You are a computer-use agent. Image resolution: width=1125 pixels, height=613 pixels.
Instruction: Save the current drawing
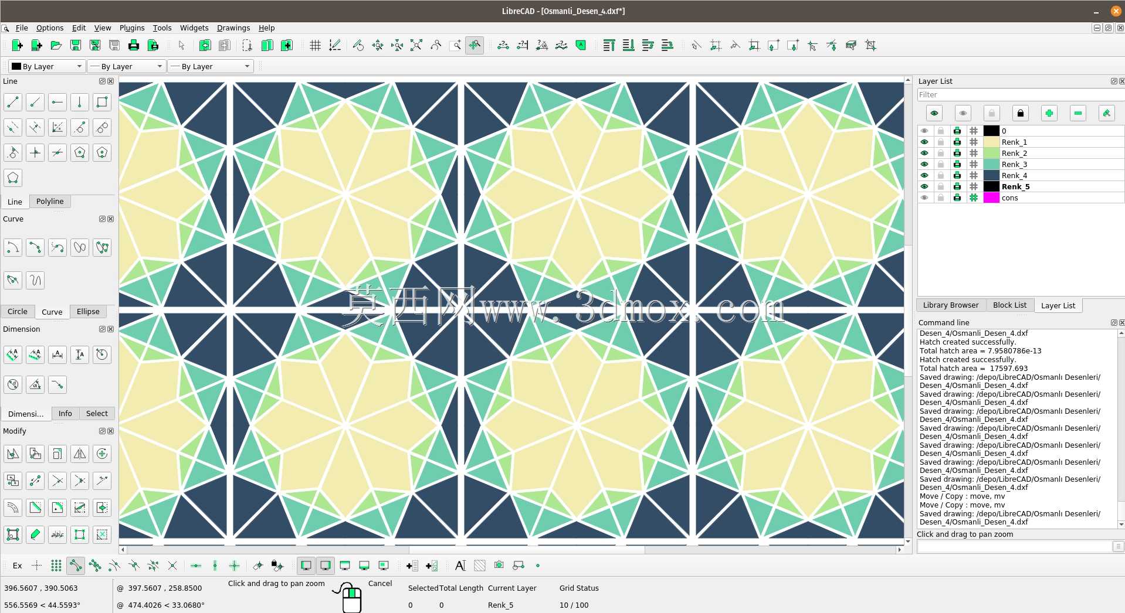76,45
